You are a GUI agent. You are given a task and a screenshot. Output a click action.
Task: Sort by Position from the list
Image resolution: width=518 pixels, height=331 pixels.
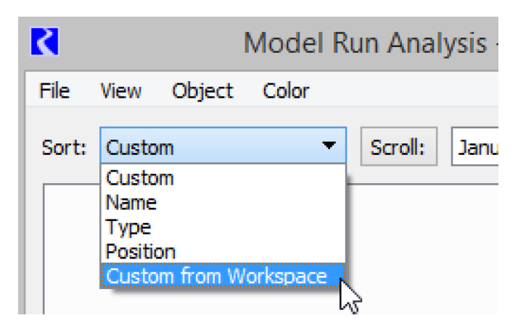[x=141, y=252]
